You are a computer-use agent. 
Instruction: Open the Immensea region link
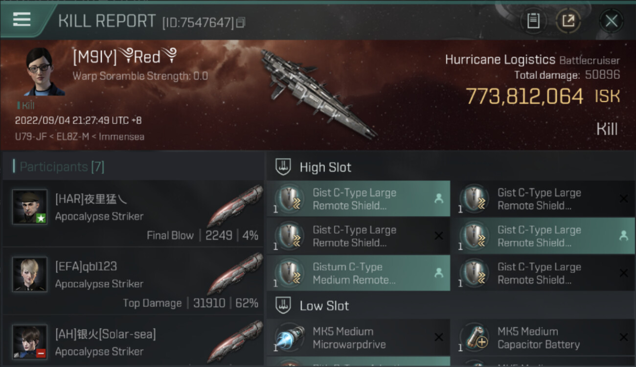(x=122, y=137)
